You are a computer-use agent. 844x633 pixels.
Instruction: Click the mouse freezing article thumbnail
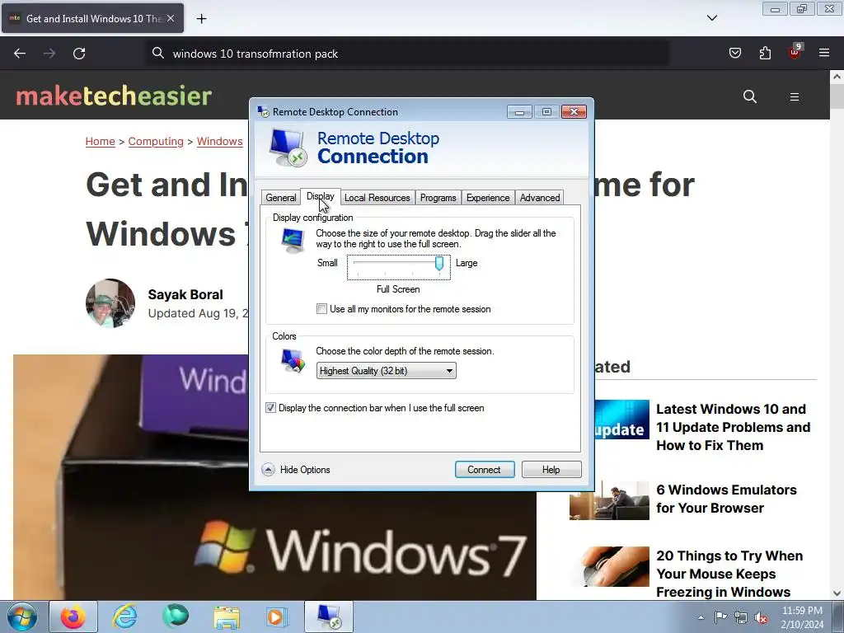609,567
